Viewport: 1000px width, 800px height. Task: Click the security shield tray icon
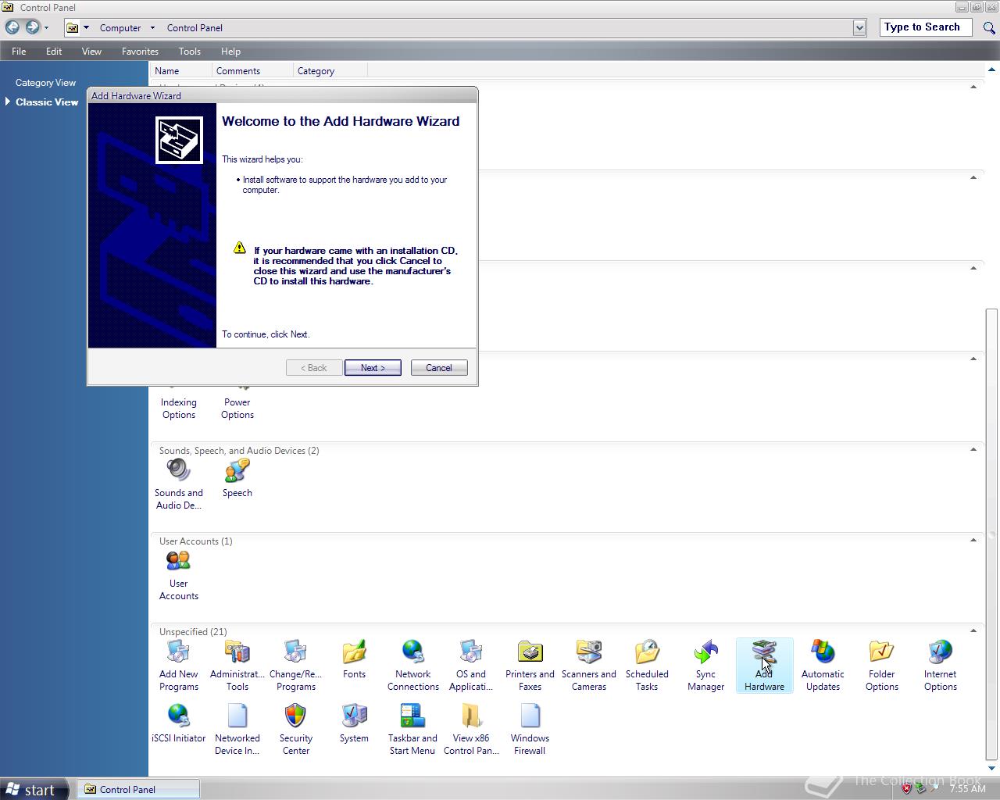pyautogui.click(x=906, y=789)
